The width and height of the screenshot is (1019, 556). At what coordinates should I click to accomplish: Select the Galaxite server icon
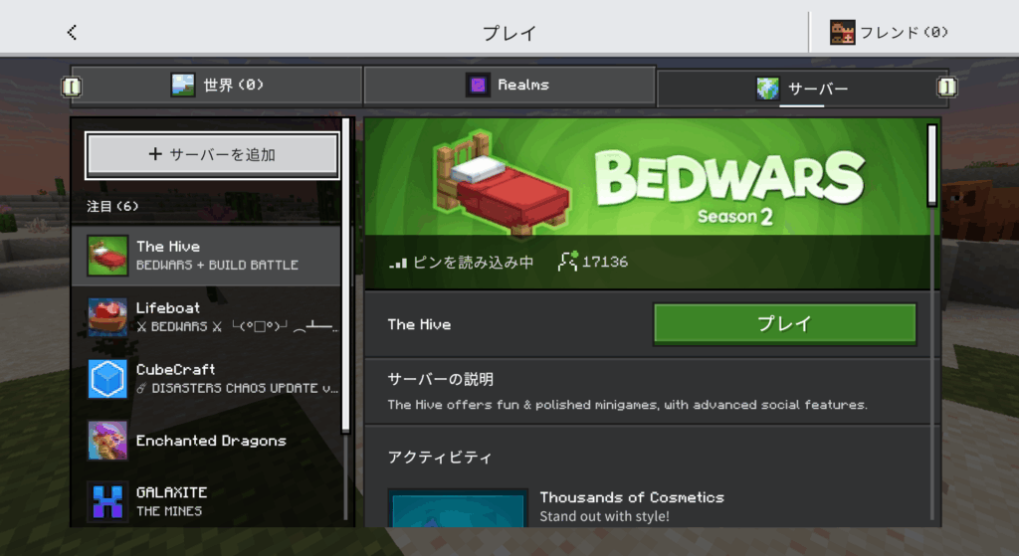pos(107,501)
